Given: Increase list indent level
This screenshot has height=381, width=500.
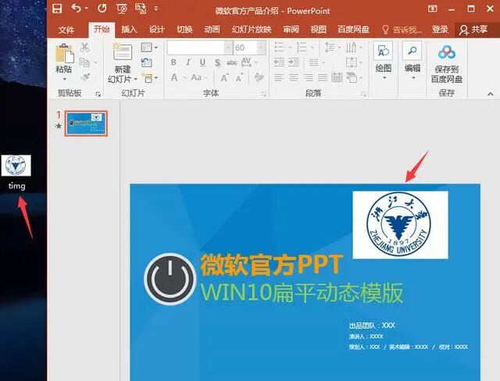Looking at the screenshot, I should (294, 62).
